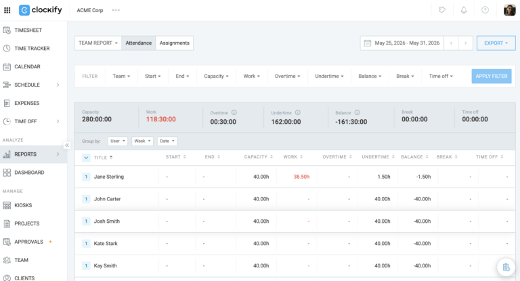The height and width of the screenshot is (281, 520).
Task: Toggle the collapse-all chevron beside Title
Action: pyautogui.click(x=86, y=158)
